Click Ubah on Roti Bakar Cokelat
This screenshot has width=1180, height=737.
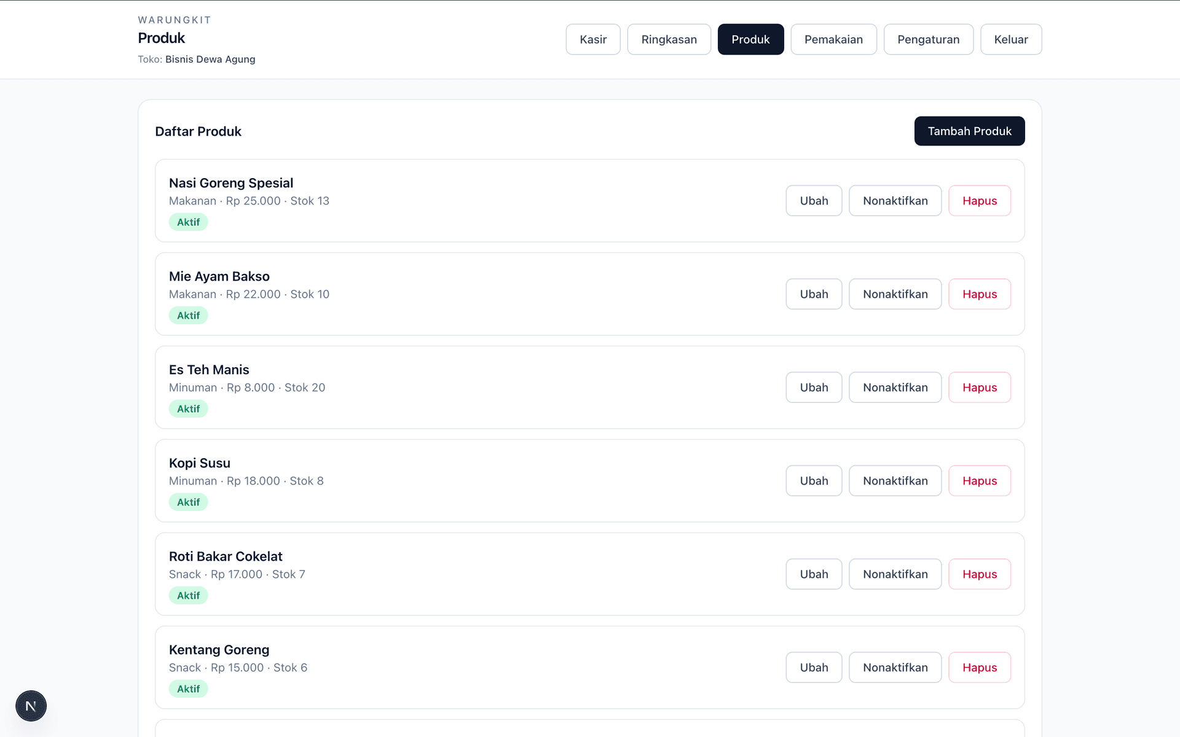814,574
